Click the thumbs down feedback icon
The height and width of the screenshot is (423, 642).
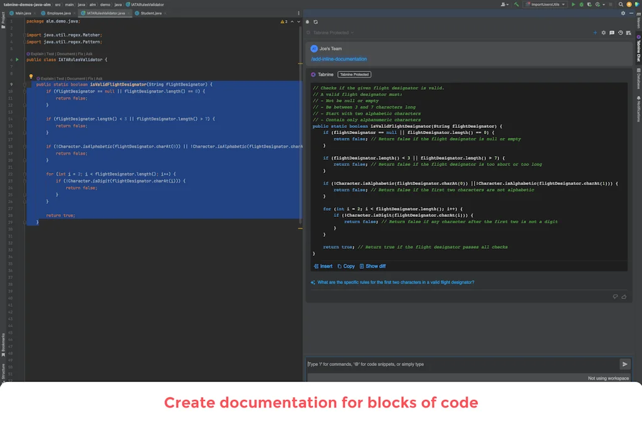(615, 296)
